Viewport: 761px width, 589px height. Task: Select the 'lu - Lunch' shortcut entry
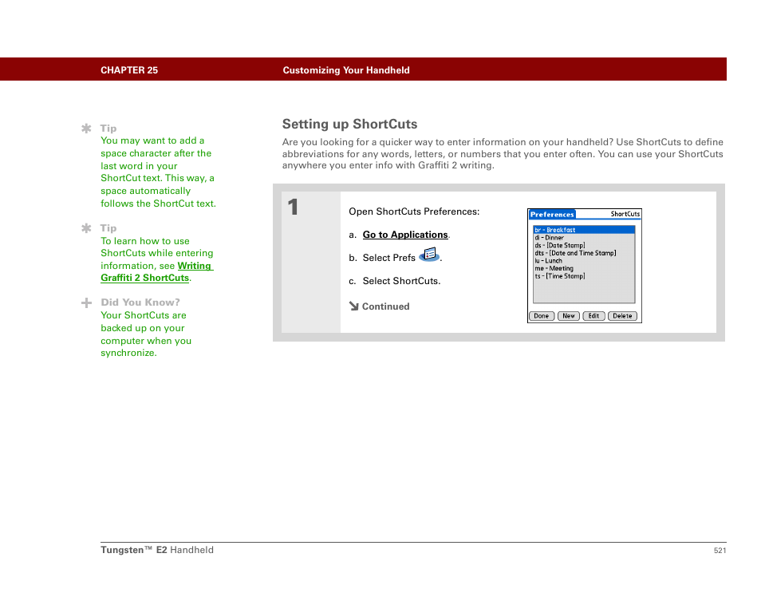(584, 261)
